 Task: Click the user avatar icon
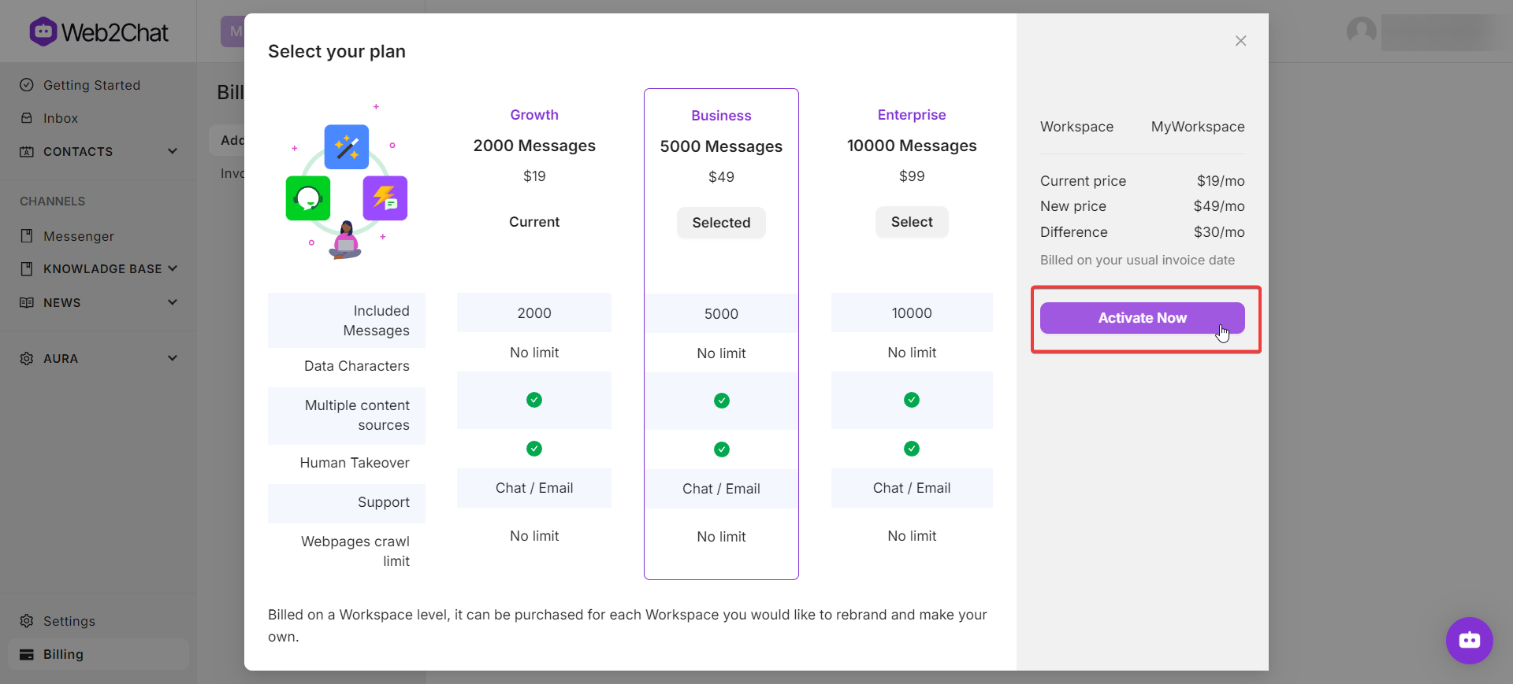1361,31
